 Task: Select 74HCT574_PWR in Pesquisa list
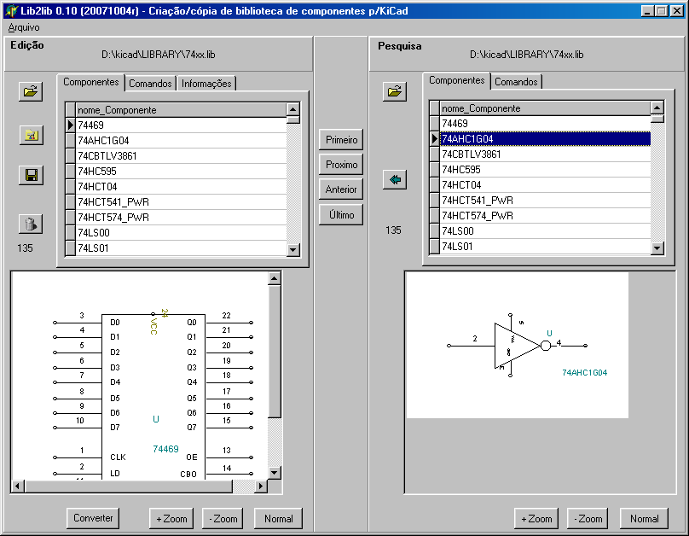click(545, 216)
